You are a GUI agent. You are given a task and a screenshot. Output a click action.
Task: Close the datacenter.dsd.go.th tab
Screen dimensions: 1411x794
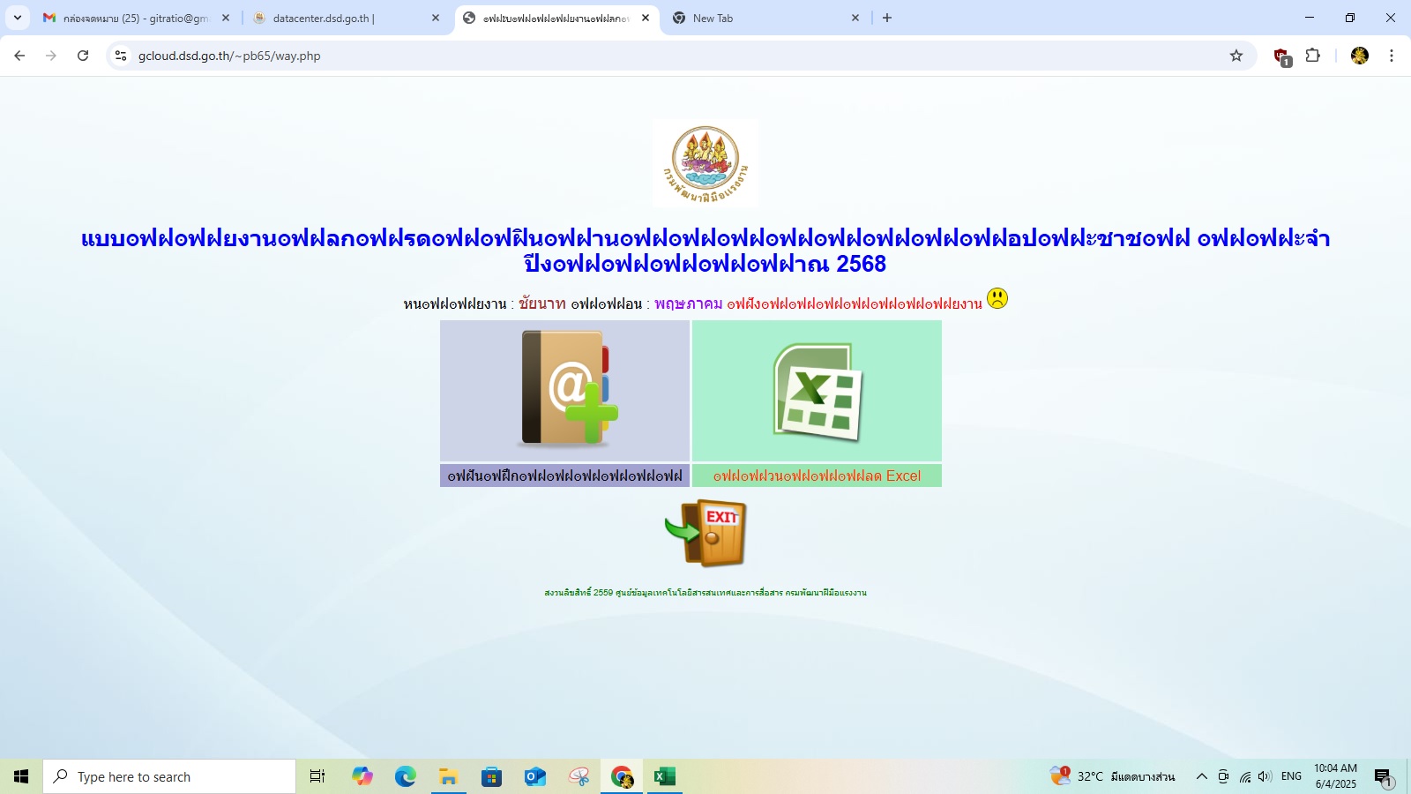(436, 18)
